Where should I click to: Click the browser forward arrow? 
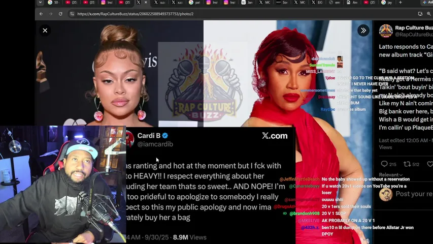coord(51,14)
